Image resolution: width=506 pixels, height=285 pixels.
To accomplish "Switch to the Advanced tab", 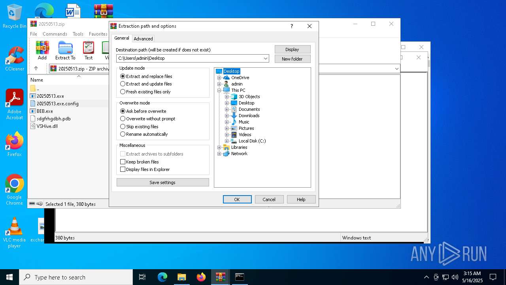I will click(x=143, y=39).
